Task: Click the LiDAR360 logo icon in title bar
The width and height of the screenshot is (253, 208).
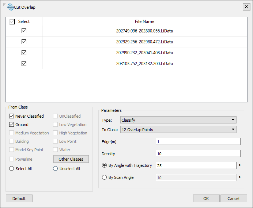Action: pyautogui.click(x=11, y=7)
